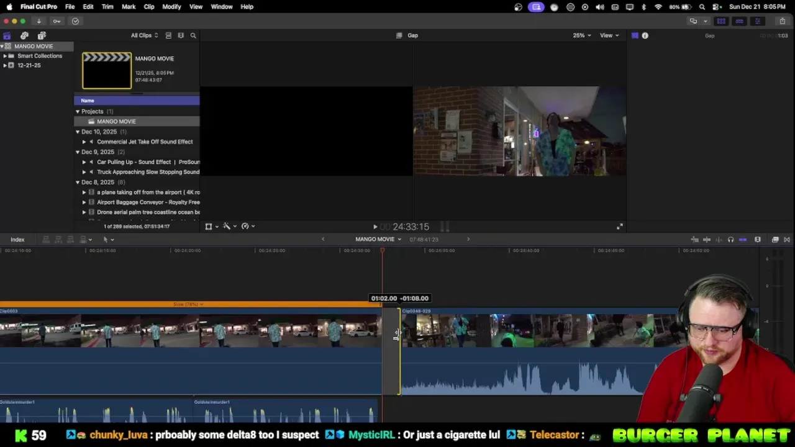The image size is (795, 447).
Task: Show the video inspector tab icon
Action: click(x=635, y=35)
